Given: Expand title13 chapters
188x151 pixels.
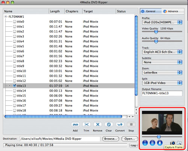Looking at the screenshot, I should [10, 86].
